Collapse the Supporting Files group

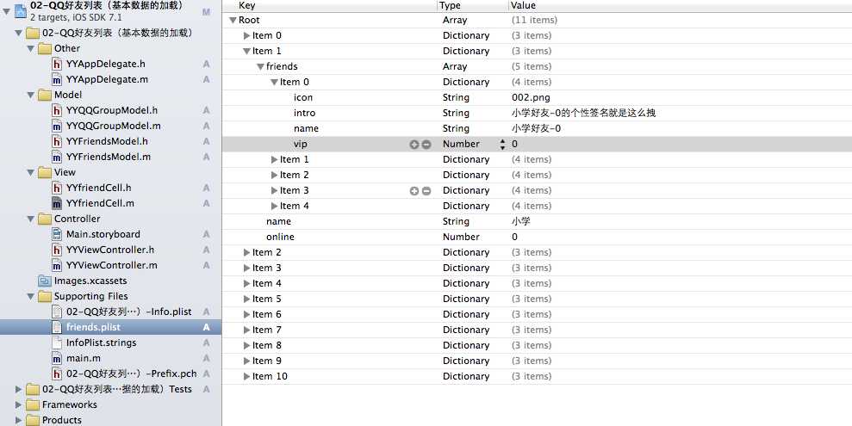point(32,296)
